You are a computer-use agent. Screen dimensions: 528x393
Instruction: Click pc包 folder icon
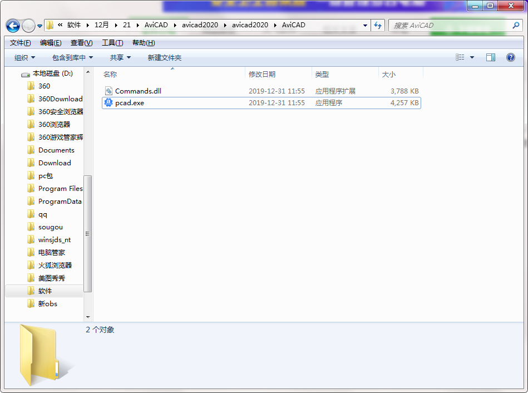pos(31,175)
